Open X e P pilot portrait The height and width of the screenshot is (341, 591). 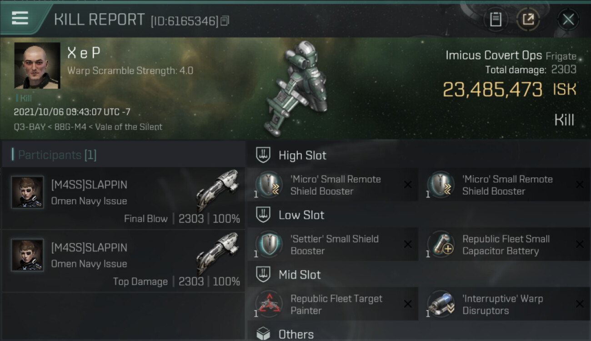coord(37,65)
